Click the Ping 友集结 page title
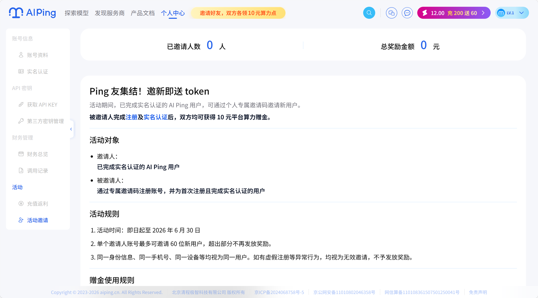538x298 pixels. point(149,91)
